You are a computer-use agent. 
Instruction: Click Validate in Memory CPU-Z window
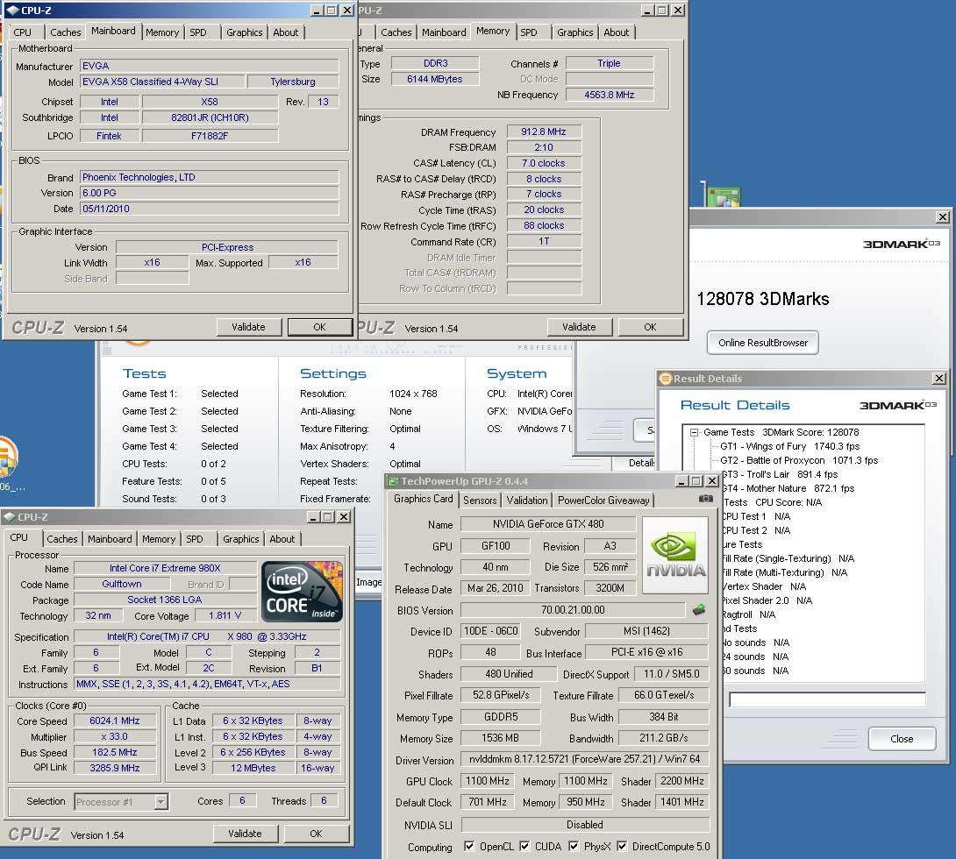tap(579, 327)
